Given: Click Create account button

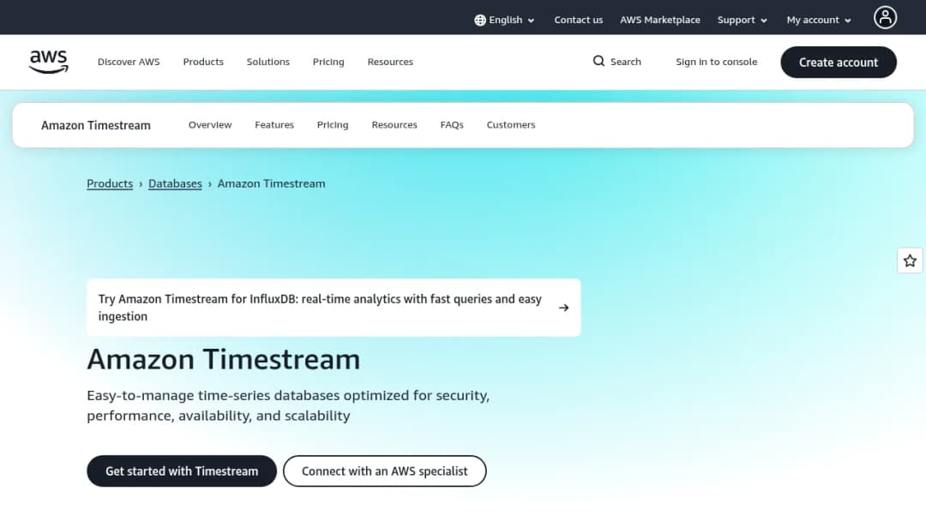Looking at the screenshot, I should coord(839,63).
